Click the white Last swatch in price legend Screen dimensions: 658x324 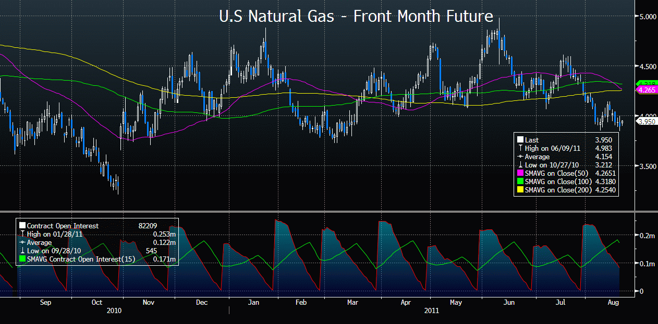(x=520, y=140)
